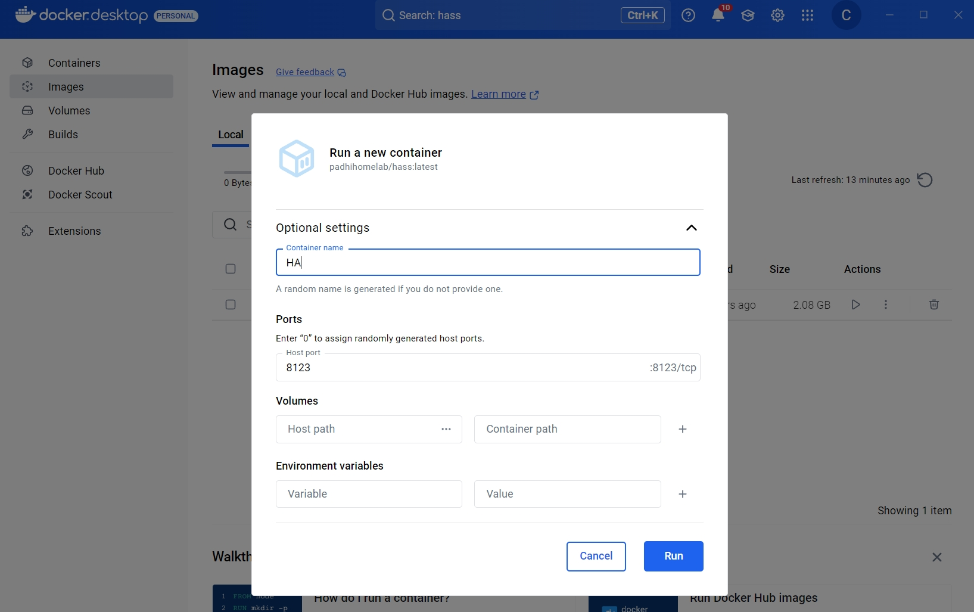Click the Host port input field
Screen dimensions: 974x612
click(465, 368)
